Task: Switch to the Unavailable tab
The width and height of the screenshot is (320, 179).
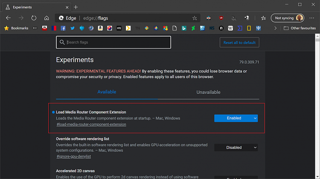Action: [x=208, y=92]
